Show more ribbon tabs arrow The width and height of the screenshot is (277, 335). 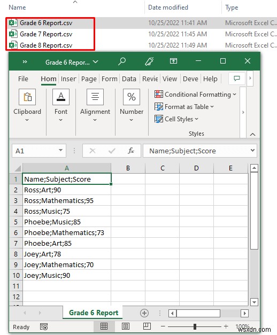(x=250, y=78)
